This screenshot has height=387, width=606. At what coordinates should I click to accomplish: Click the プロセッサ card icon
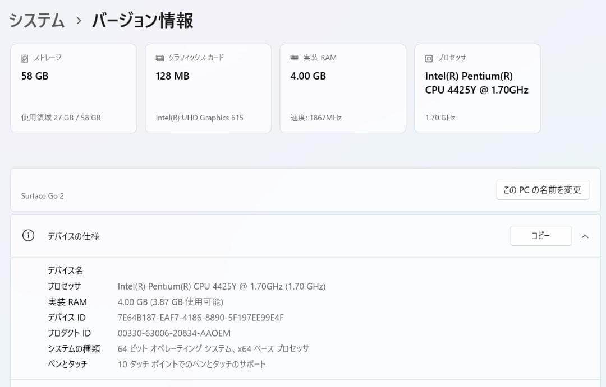(x=428, y=57)
